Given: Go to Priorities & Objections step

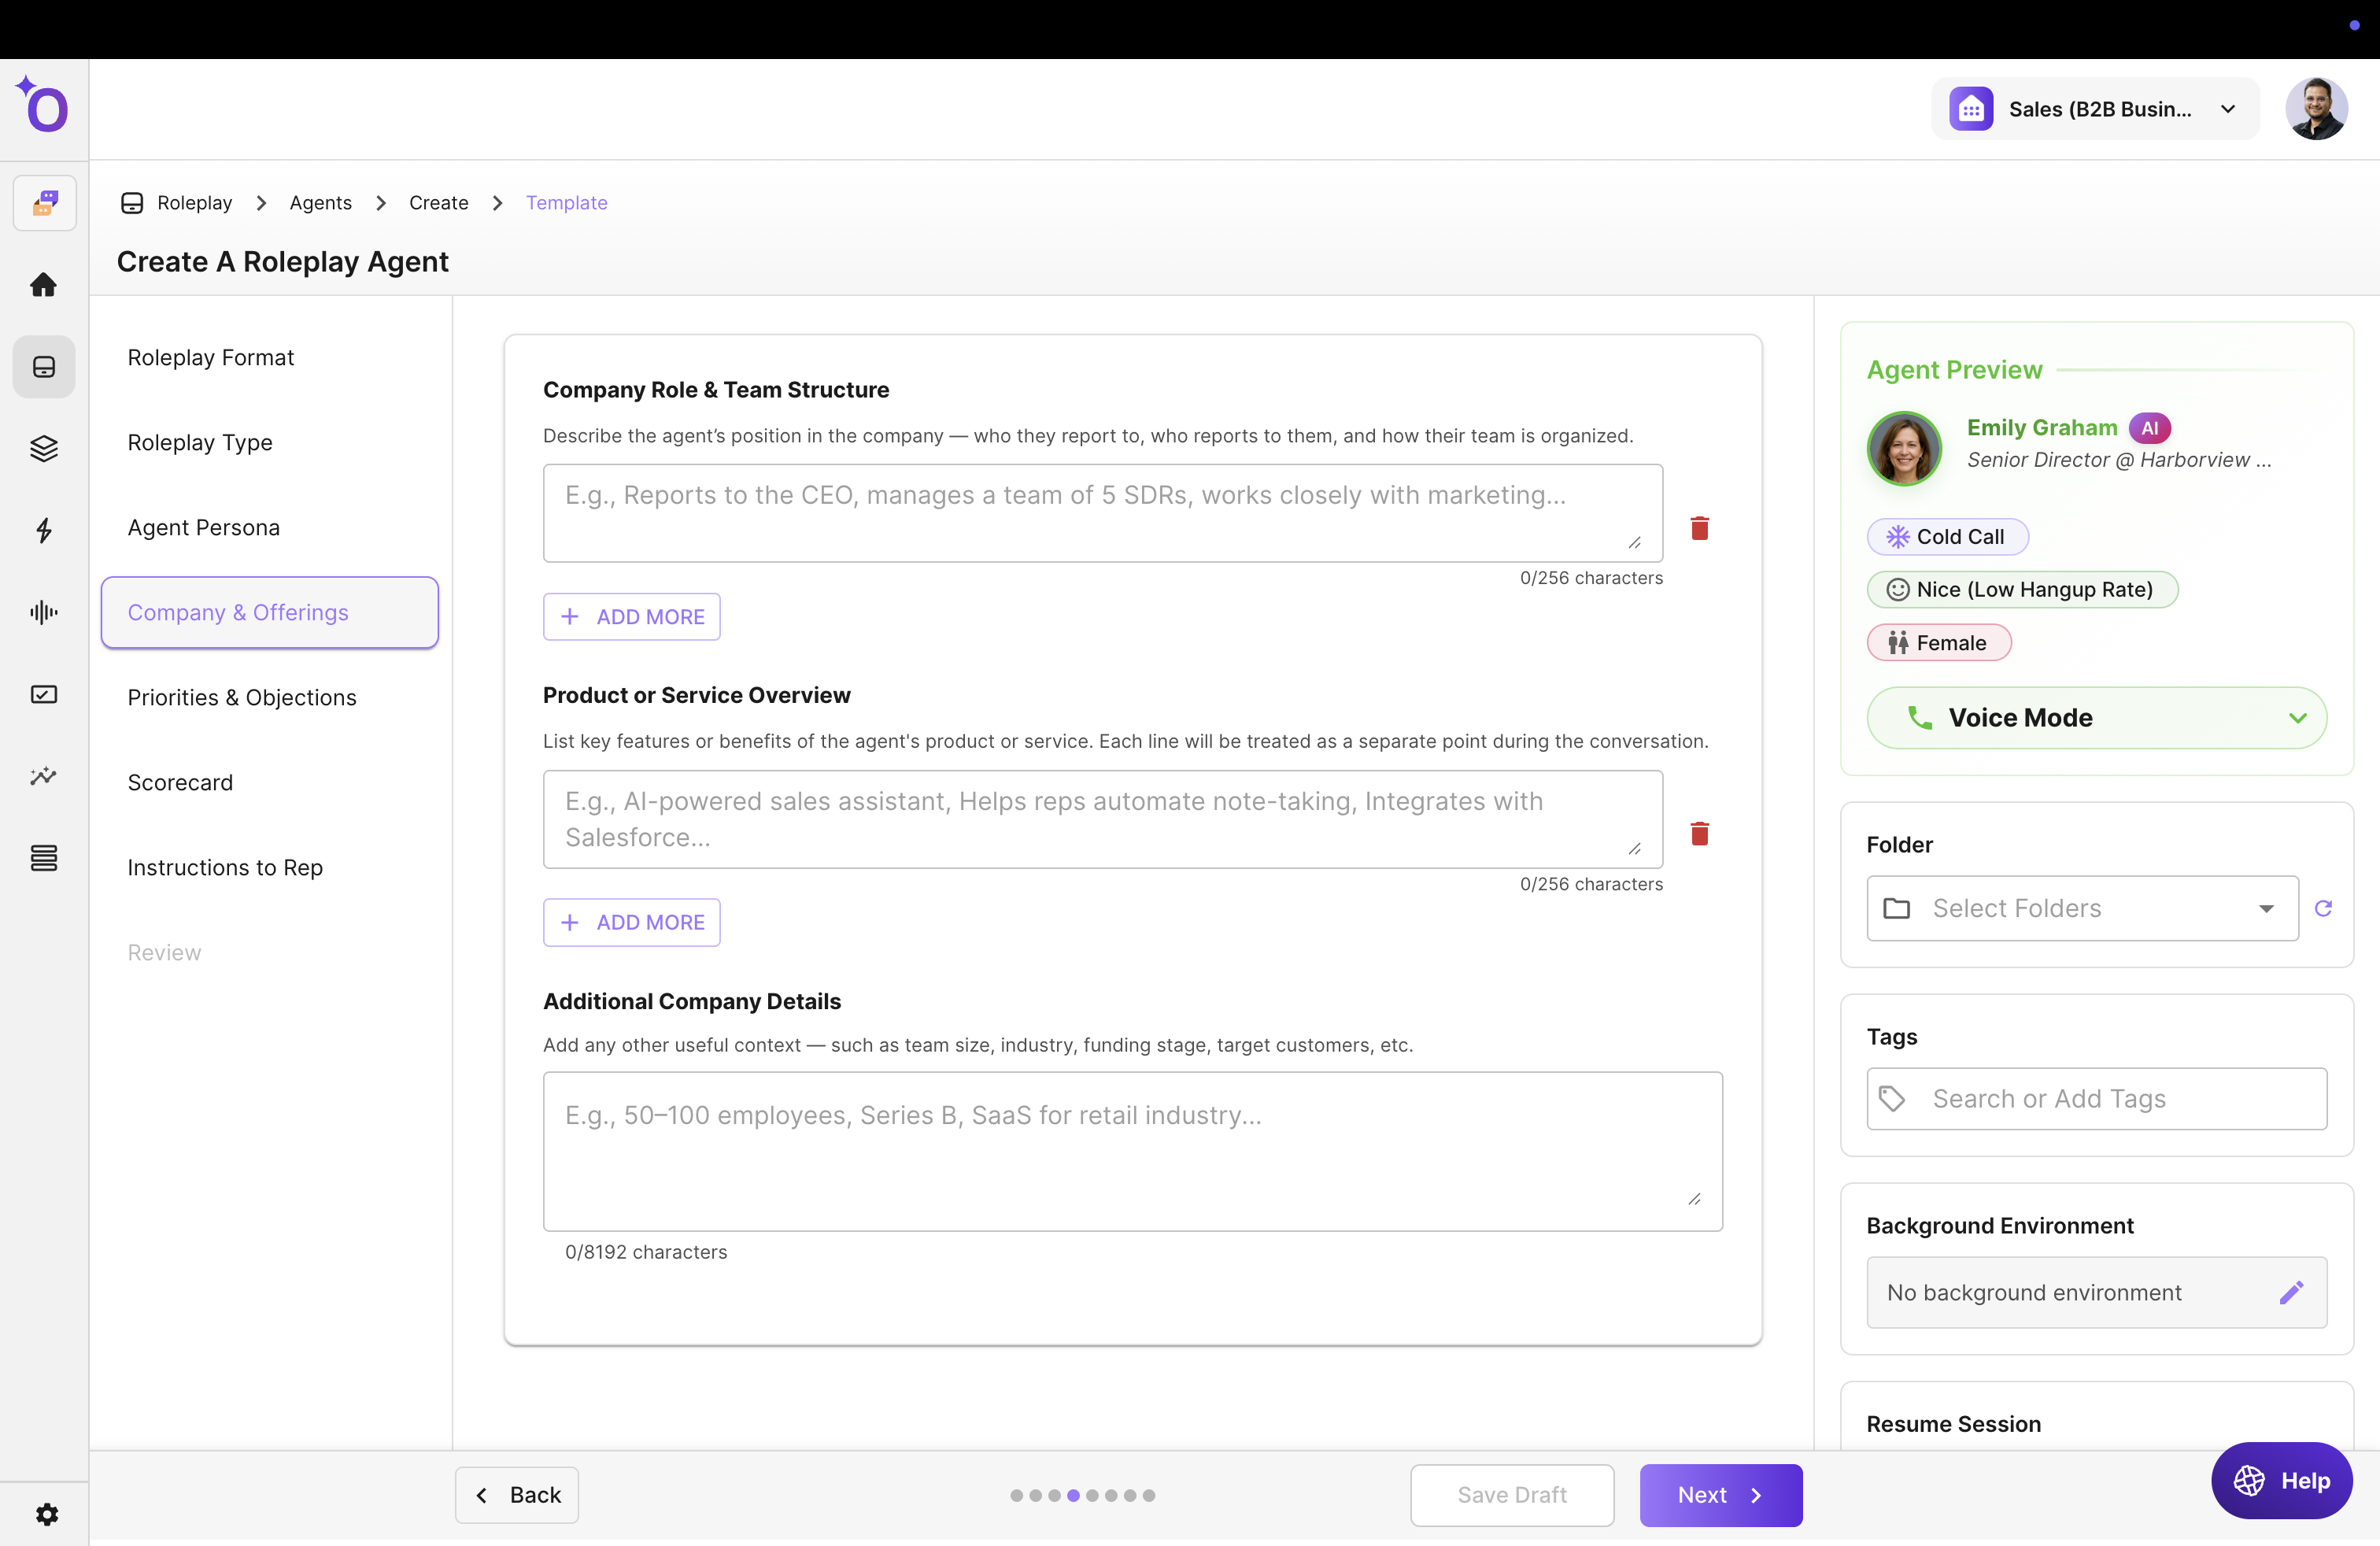Looking at the screenshot, I should [242, 697].
